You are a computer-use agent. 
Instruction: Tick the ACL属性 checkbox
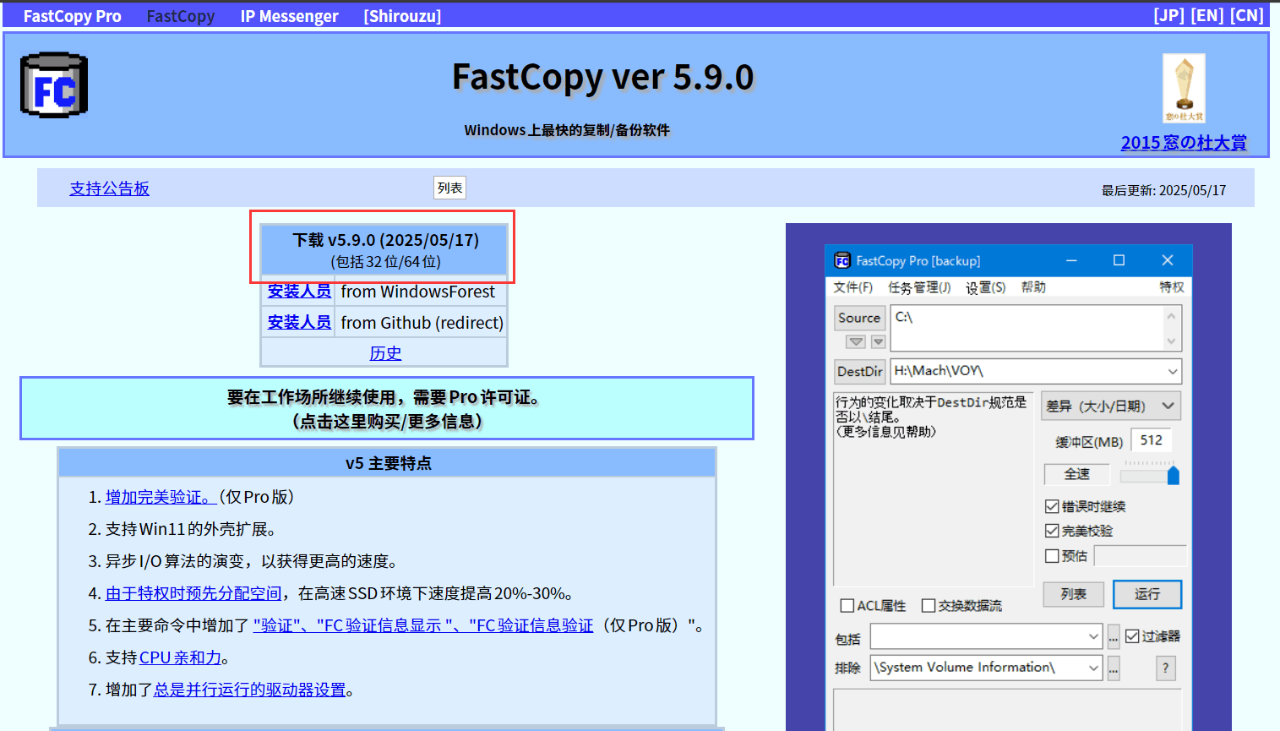click(847, 606)
